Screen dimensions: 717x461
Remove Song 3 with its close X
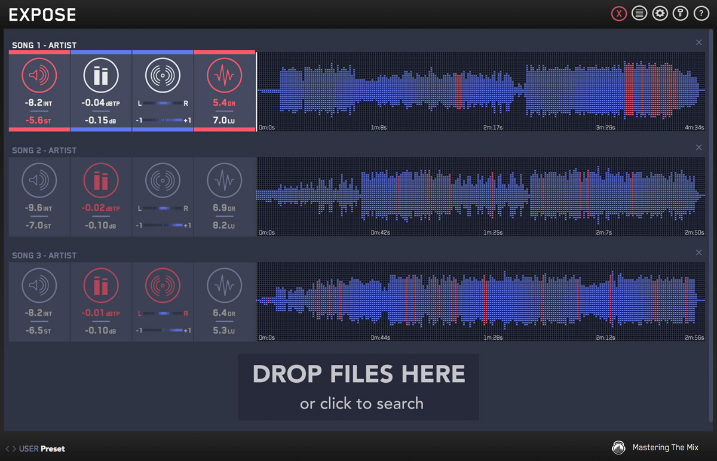[699, 253]
